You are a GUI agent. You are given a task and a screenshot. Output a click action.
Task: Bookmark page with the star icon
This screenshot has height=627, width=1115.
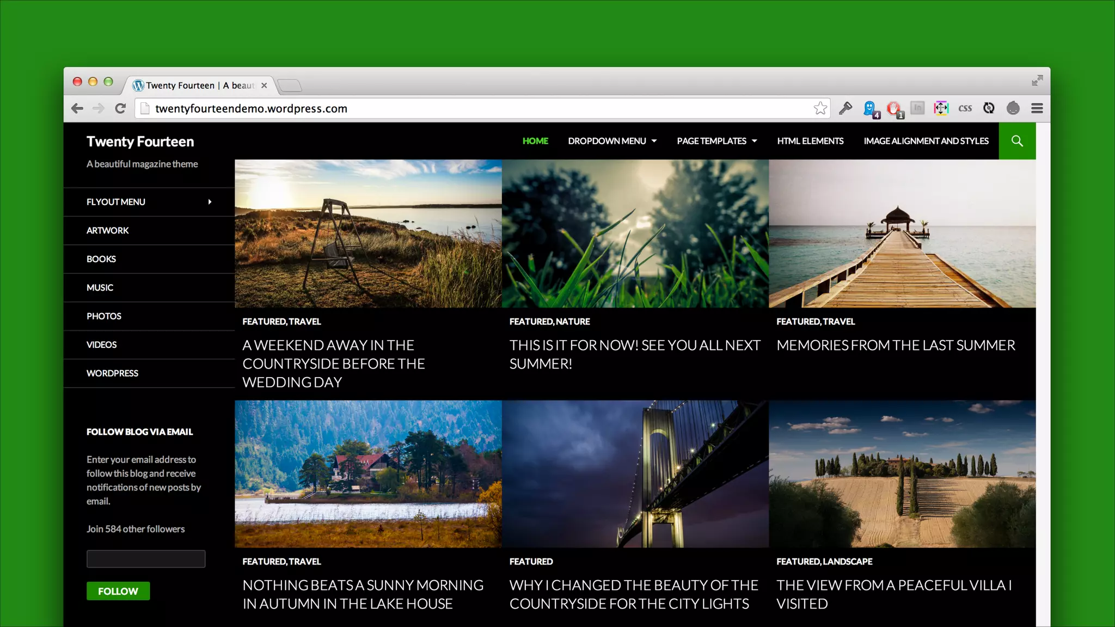820,108
